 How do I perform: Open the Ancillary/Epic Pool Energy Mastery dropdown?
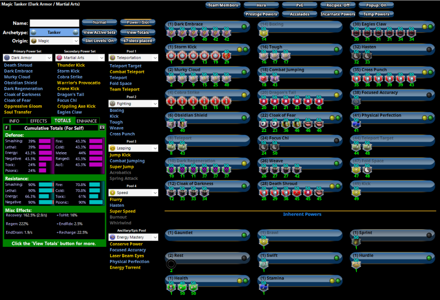coord(133,237)
